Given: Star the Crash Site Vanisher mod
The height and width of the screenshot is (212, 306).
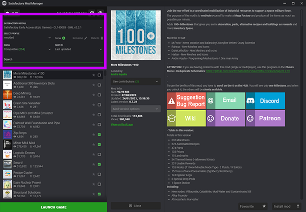Looking at the screenshot, I should point(94,105).
